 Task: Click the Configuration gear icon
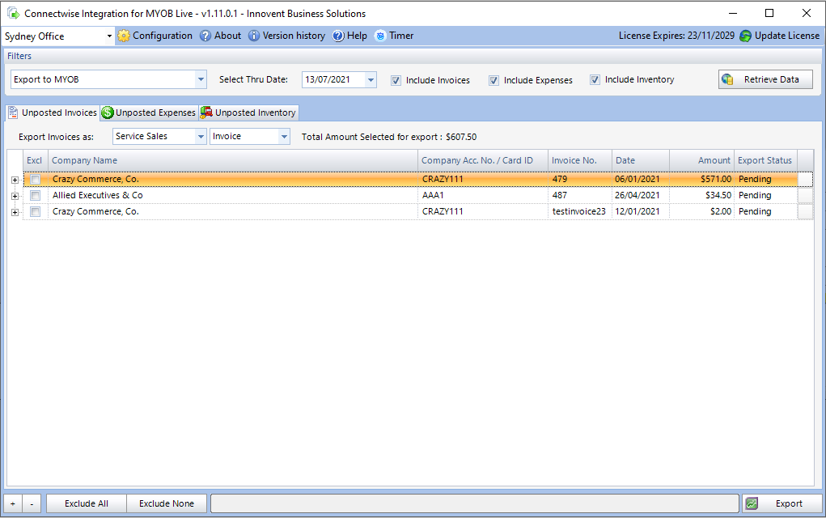124,36
